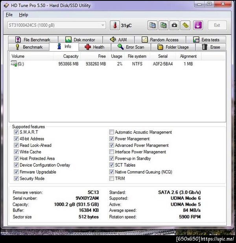Click the HD Tune Pro title bar icon

pyautogui.click(x=6, y=6)
